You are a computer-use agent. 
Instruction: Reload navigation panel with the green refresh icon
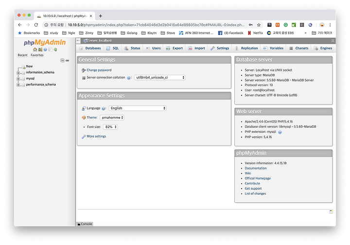pyautogui.click(x=55, y=50)
